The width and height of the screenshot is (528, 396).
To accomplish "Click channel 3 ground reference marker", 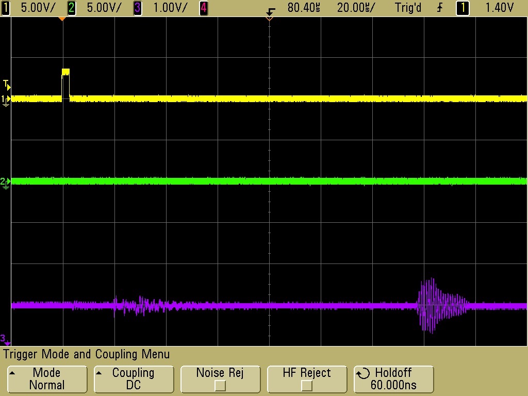I will coord(5,340).
